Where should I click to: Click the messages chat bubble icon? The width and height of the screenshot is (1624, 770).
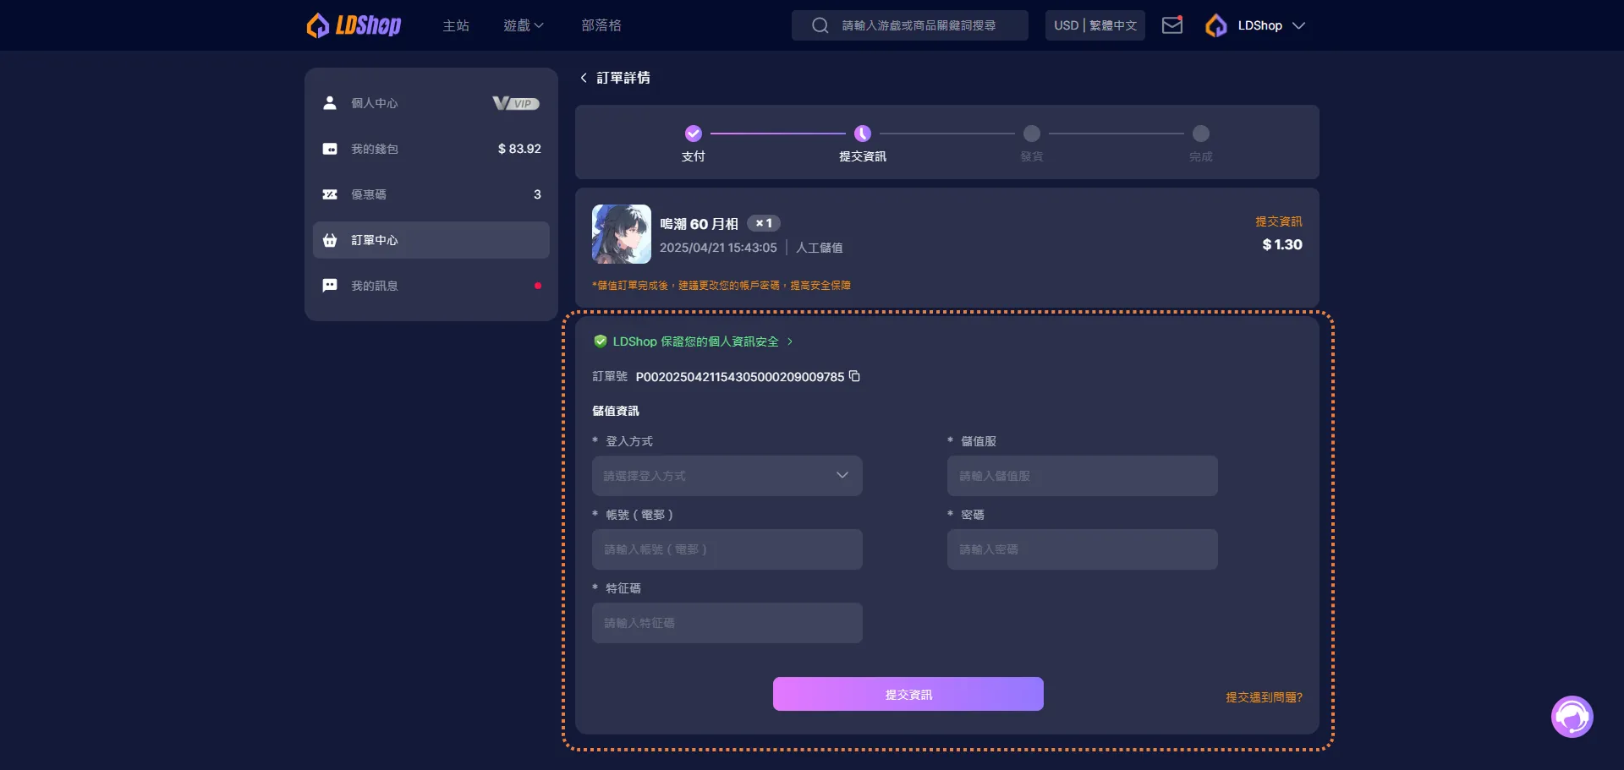point(330,286)
